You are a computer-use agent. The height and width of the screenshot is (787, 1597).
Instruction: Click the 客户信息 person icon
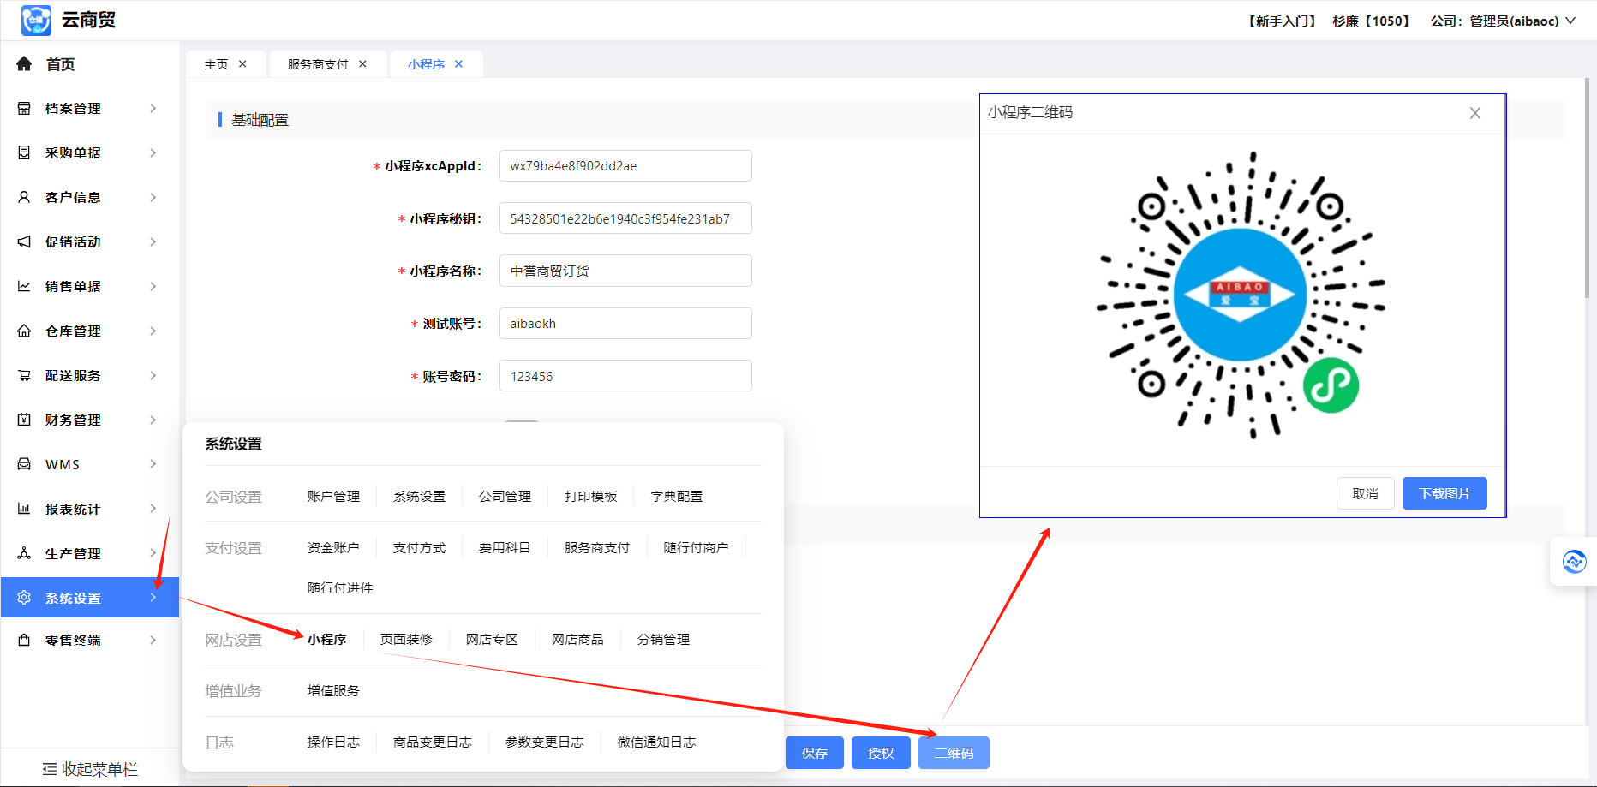pos(24,197)
